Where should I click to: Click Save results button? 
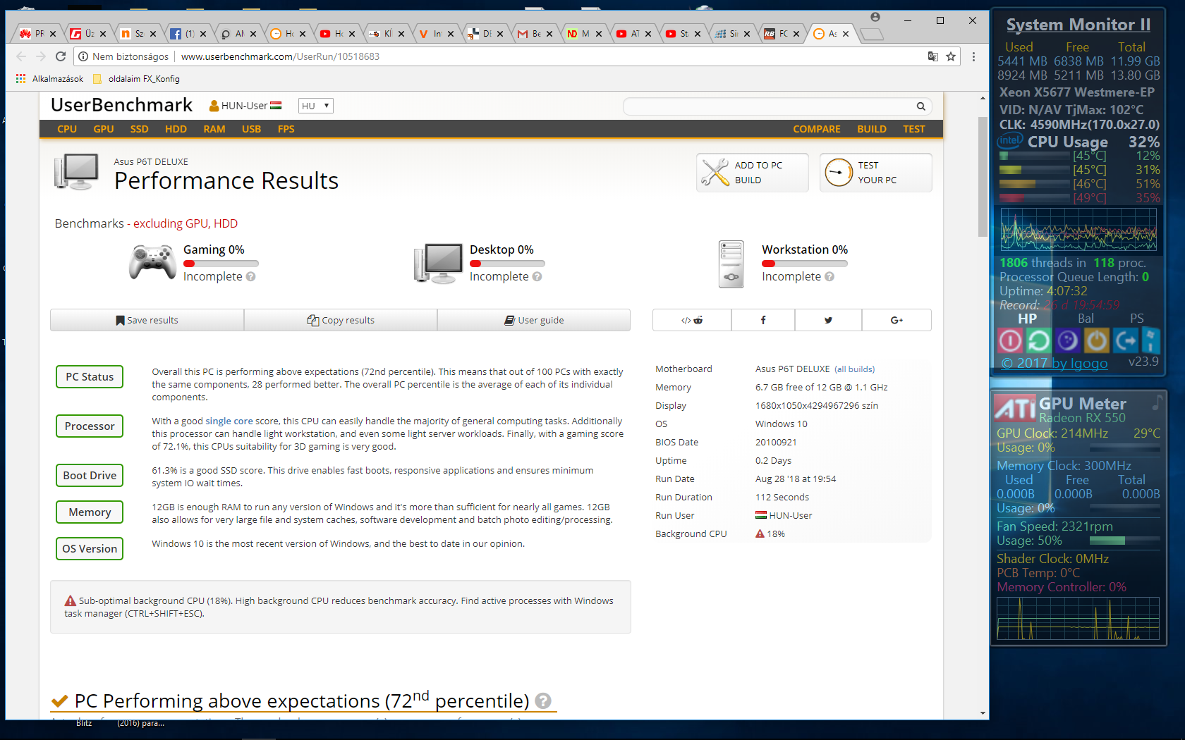147,320
